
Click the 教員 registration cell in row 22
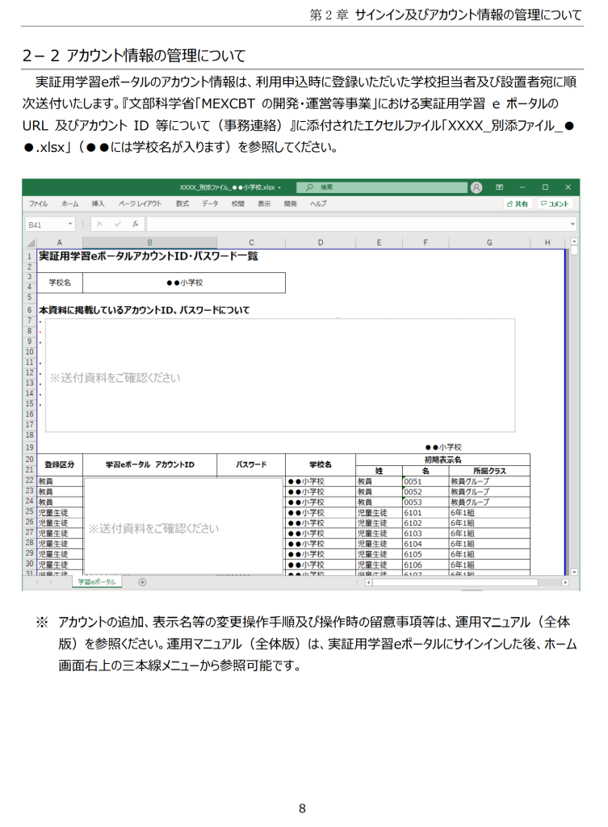point(60,481)
